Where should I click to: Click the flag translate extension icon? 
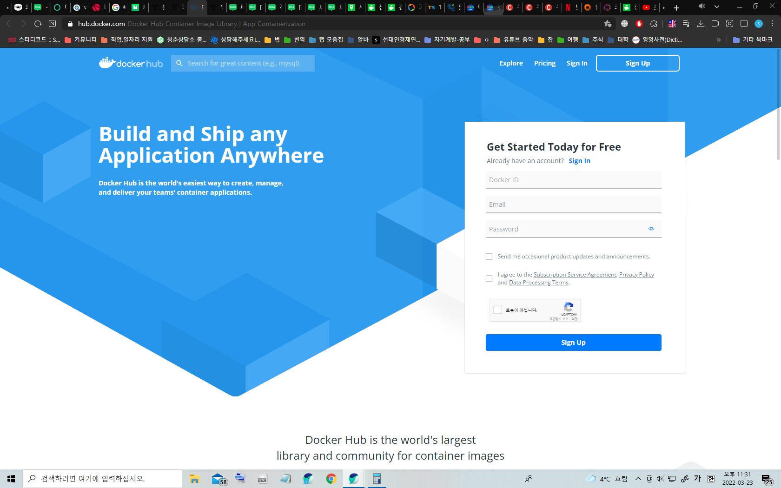coord(672,24)
